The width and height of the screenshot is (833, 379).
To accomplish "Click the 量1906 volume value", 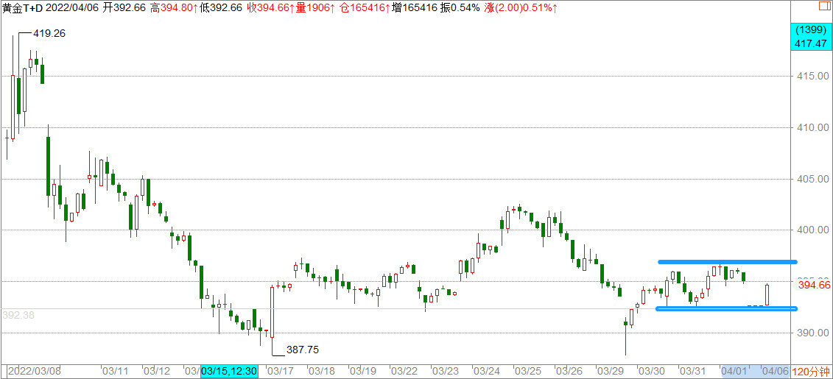I will [317, 7].
